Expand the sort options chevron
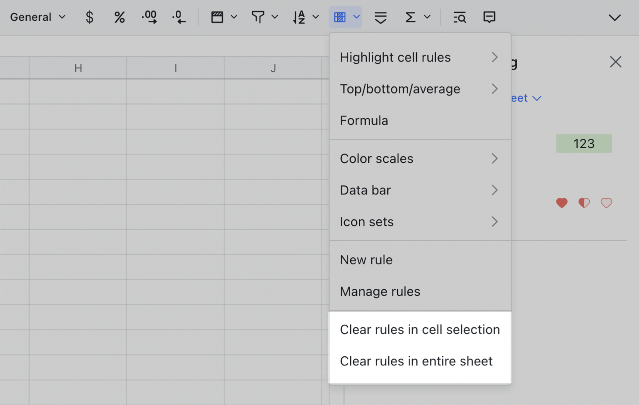 (315, 17)
